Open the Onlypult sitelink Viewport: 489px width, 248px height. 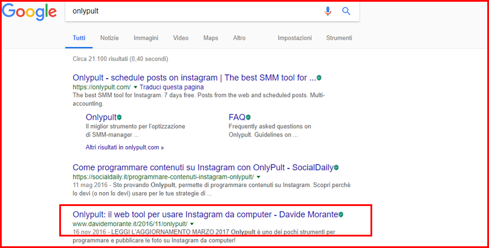click(x=101, y=117)
